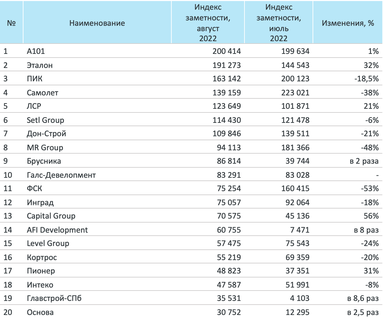
Task: Select the Capital Group name cell
Action: [x=51, y=216]
